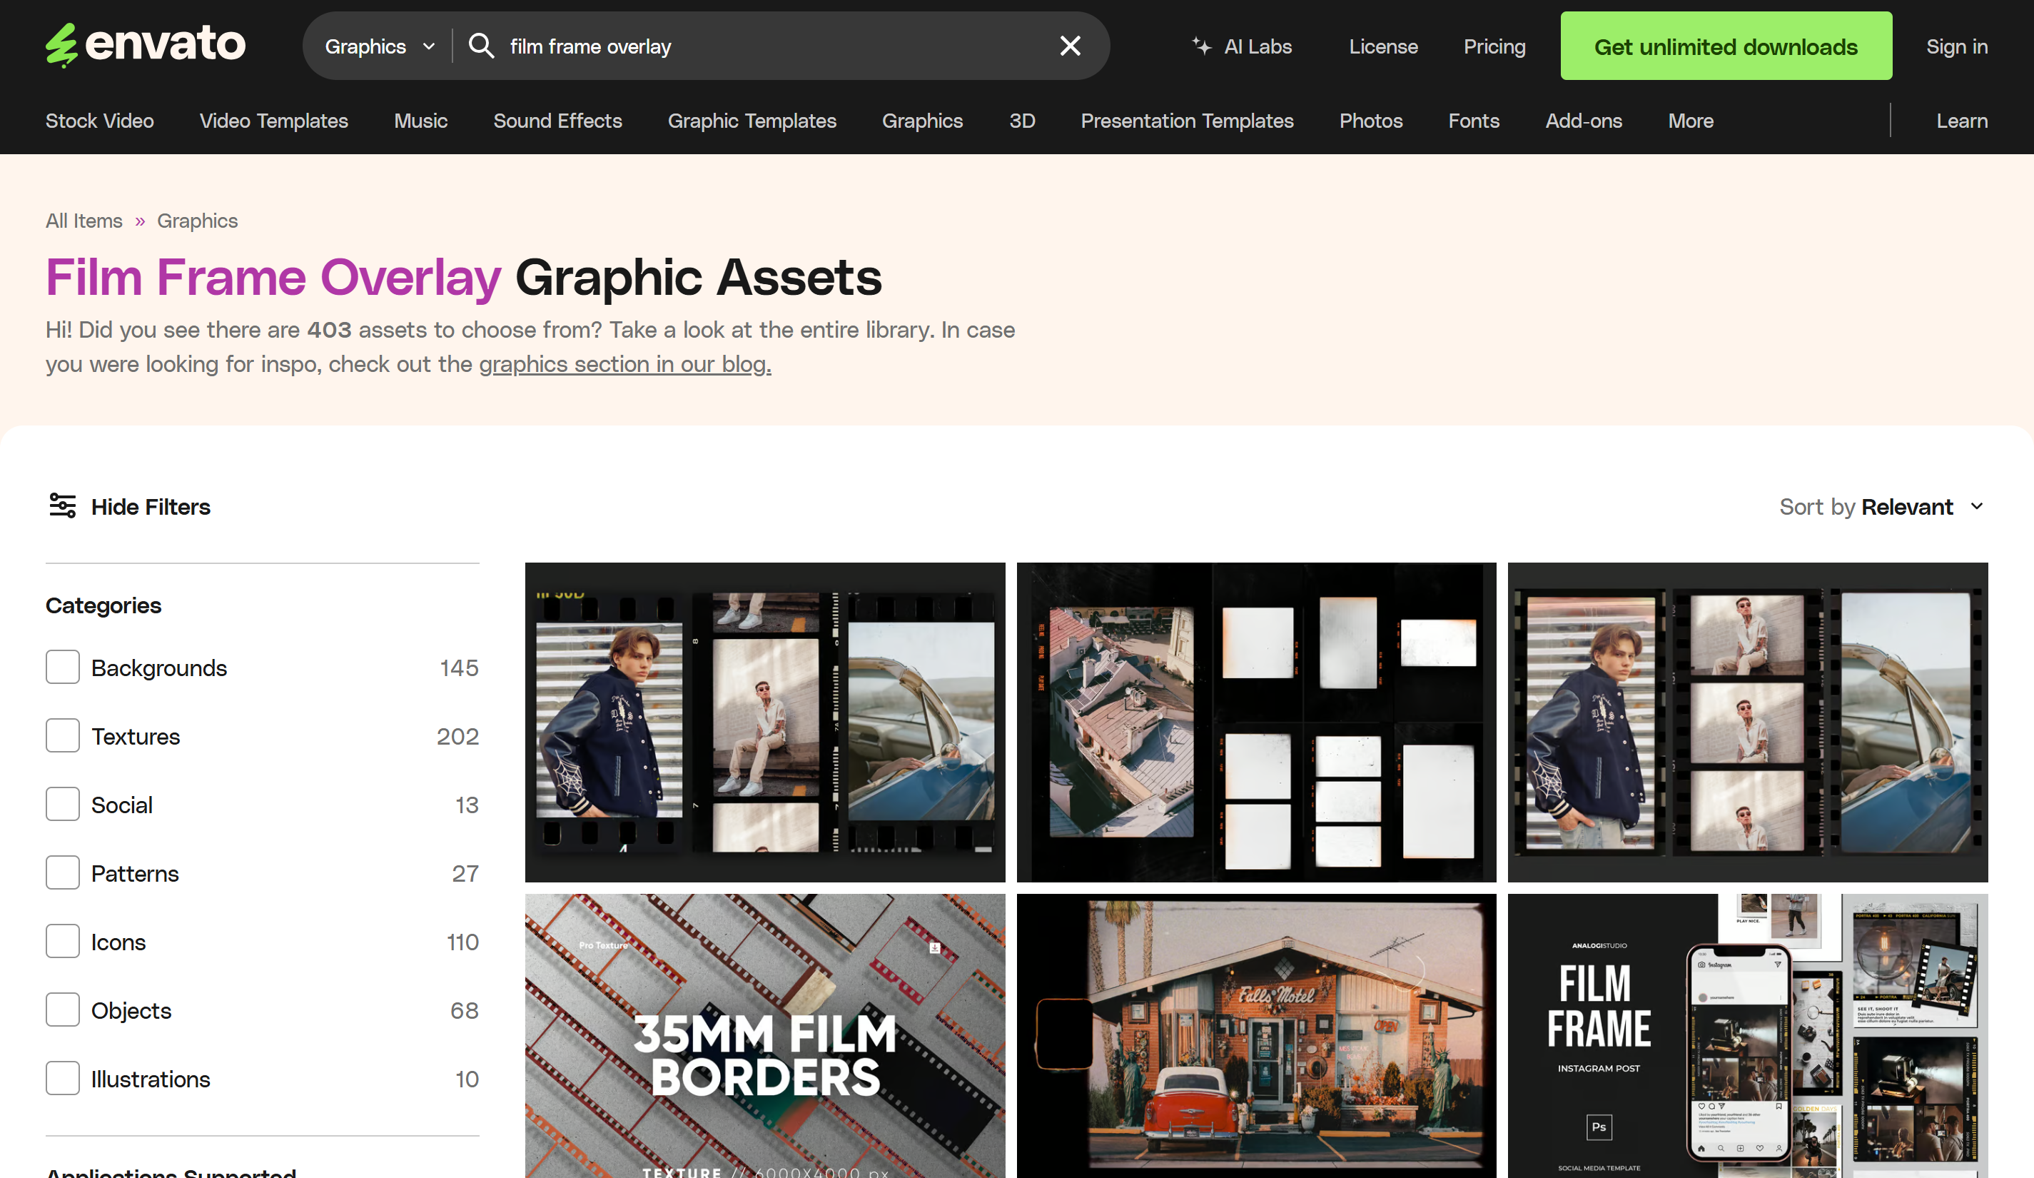The height and width of the screenshot is (1178, 2034).
Task: Click the search magnifier icon
Action: pyautogui.click(x=481, y=46)
